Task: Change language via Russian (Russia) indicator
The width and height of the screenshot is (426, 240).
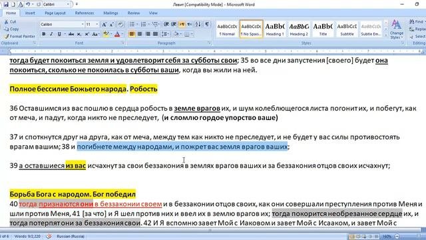Action: pos(71,237)
